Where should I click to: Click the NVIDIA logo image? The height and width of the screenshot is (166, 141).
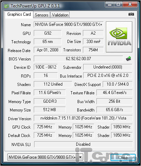[119, 37]
